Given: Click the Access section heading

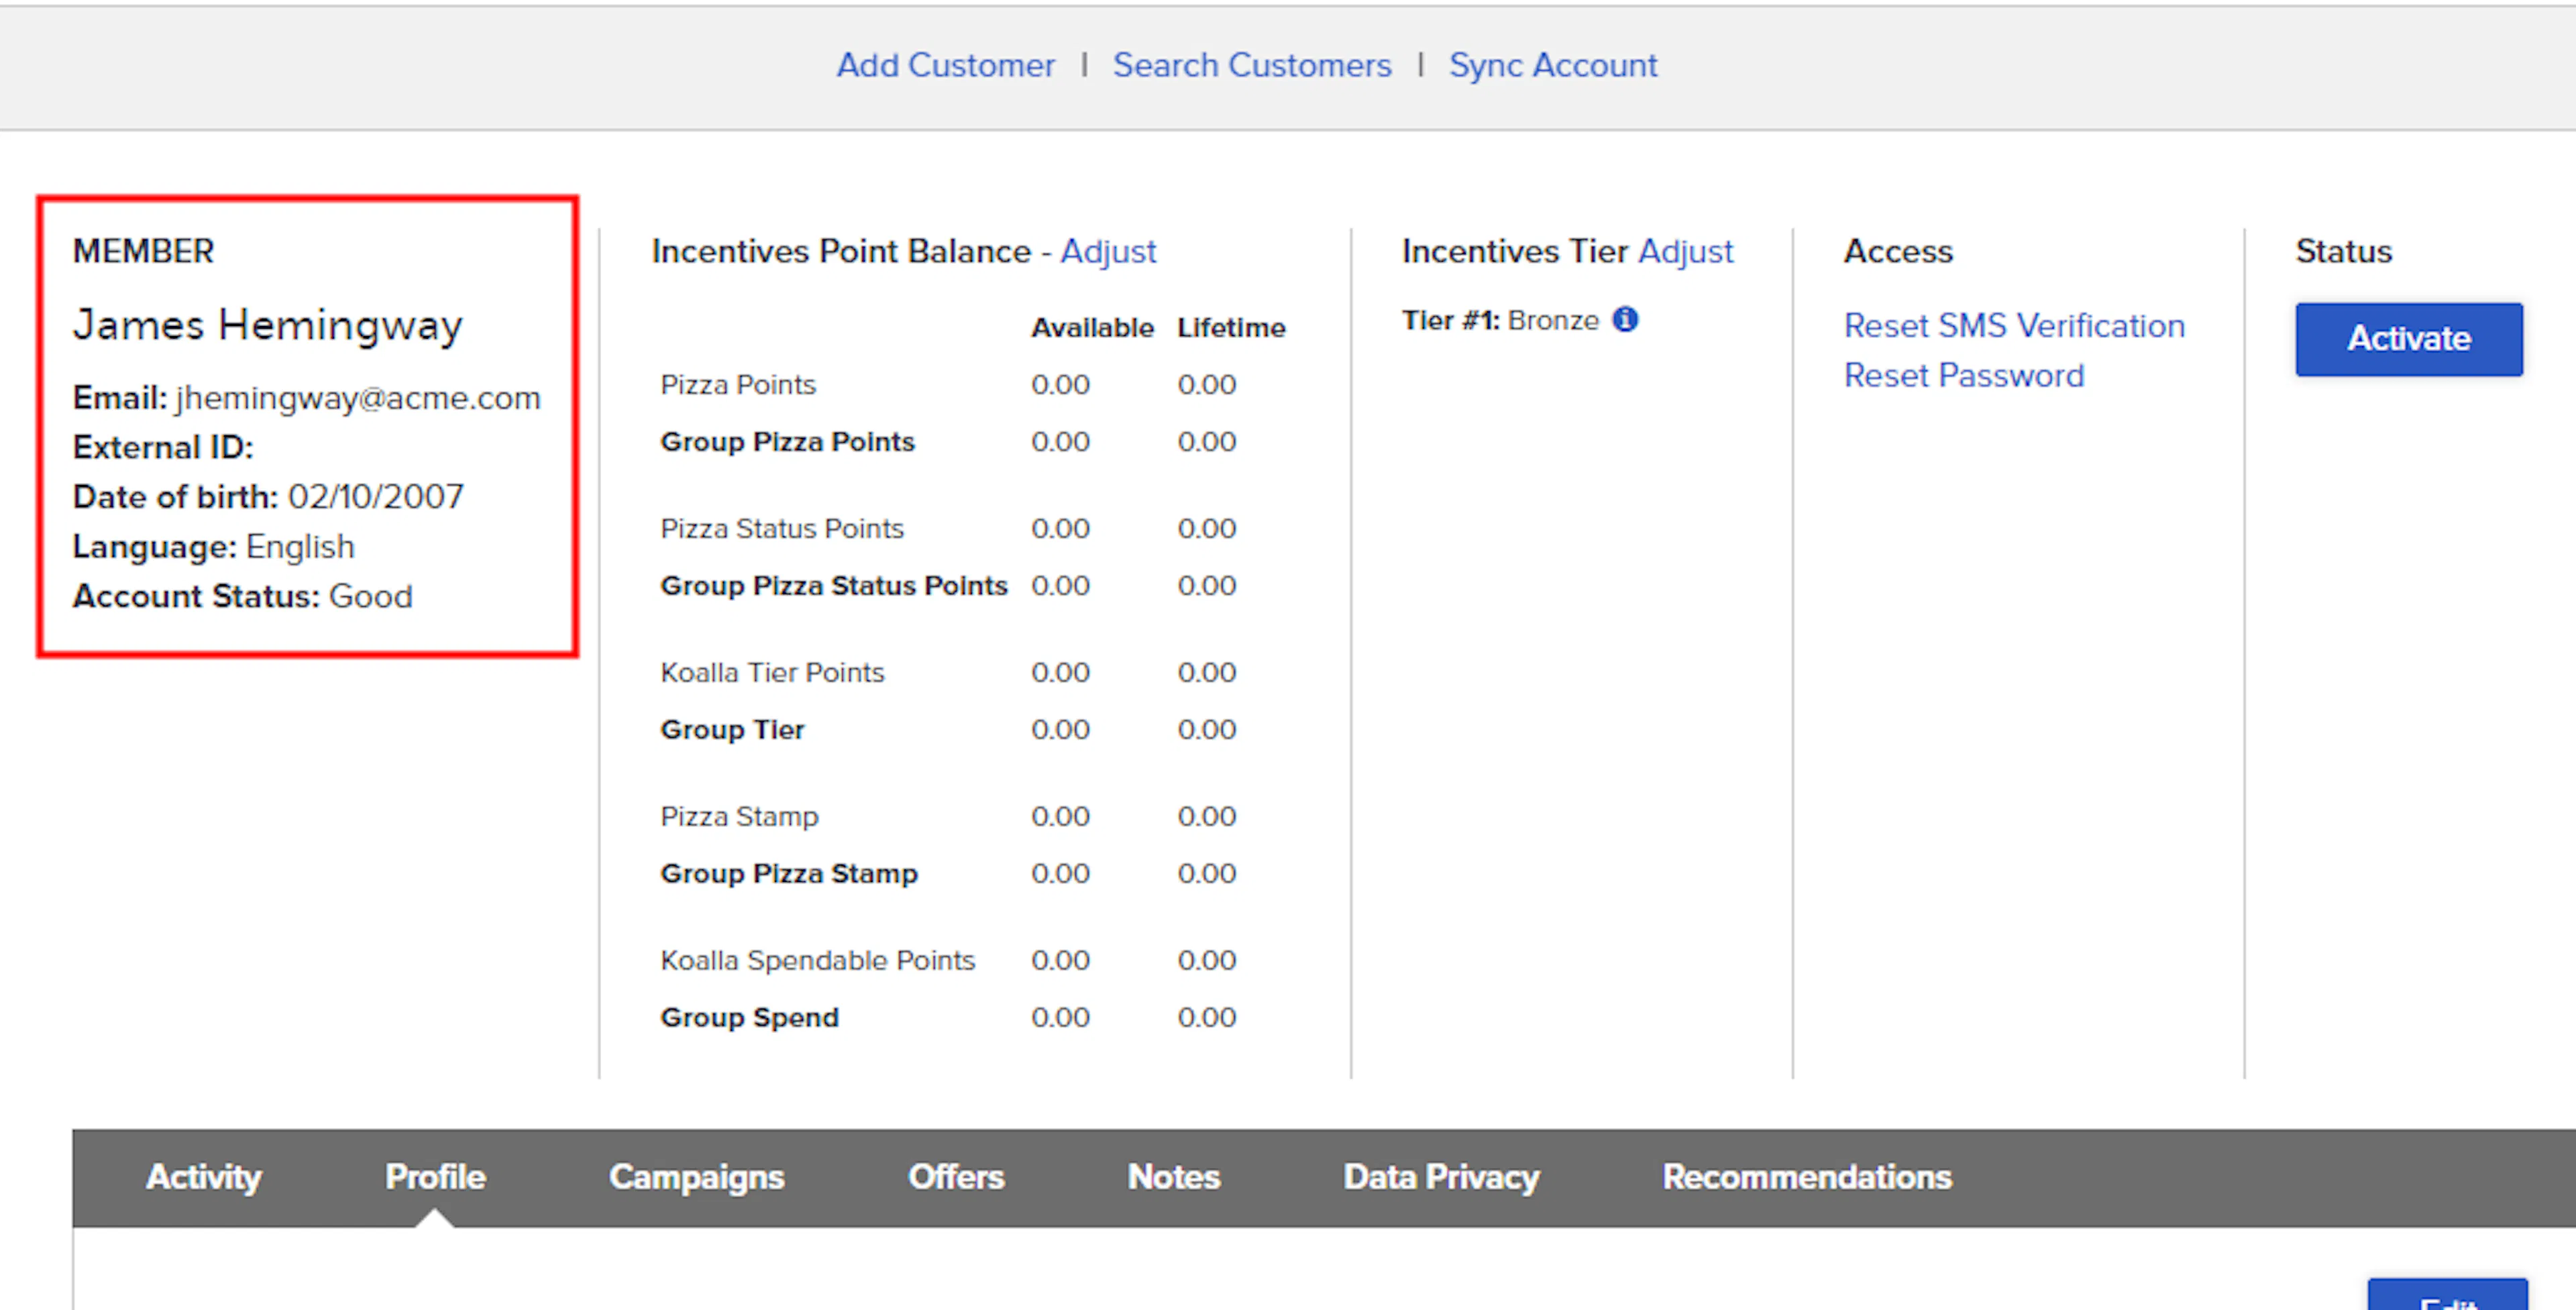Looking at the screenshot, I should click(x=1898, y=251).
